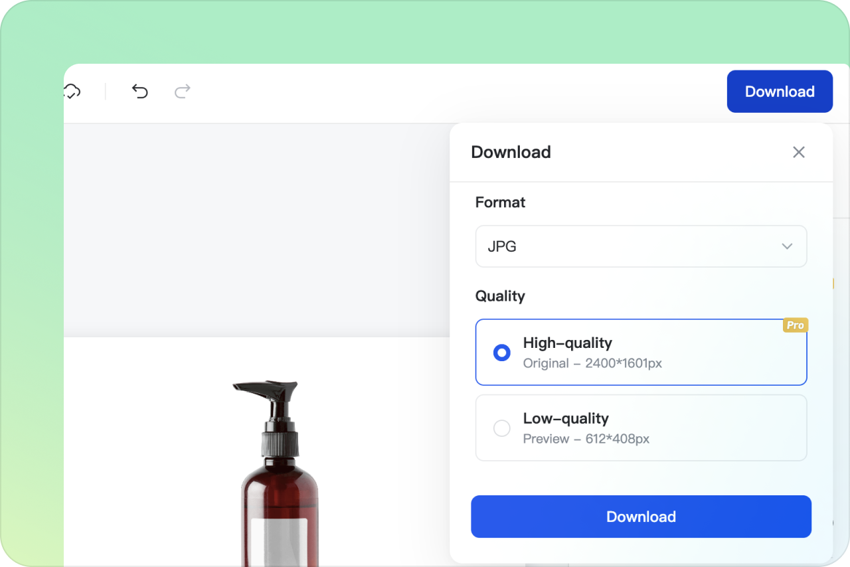
Task: Select the High-quality radio option
Action: coord(502,353)
